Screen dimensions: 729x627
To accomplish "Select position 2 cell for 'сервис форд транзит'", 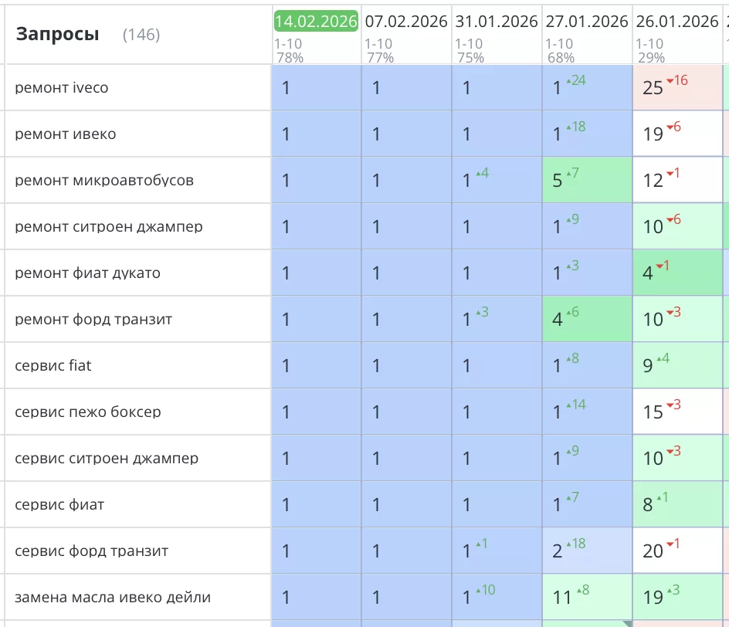I will pyautogui.click(x=587, y=551).
